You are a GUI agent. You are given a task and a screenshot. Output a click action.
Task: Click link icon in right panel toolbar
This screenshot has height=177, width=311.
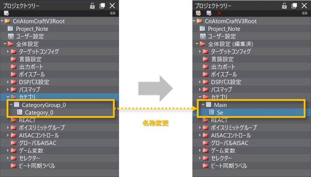tap(305, 13)
